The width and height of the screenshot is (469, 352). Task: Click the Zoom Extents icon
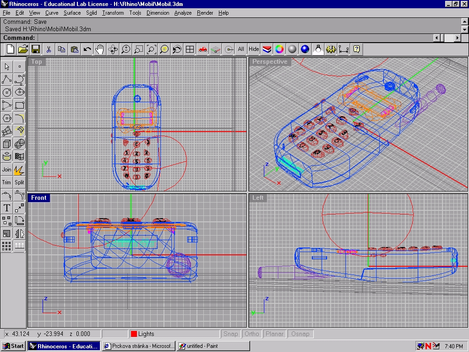[151, 49]
